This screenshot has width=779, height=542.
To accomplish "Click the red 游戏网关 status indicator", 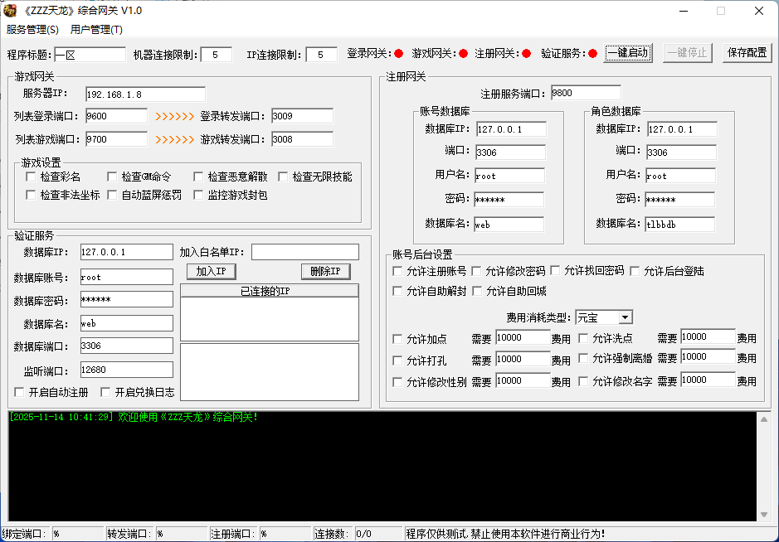I will 463,54.
